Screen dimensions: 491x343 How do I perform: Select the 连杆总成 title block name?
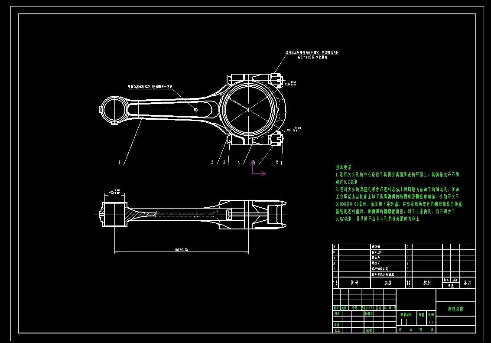pyautogui.click(x=455, y=309)
